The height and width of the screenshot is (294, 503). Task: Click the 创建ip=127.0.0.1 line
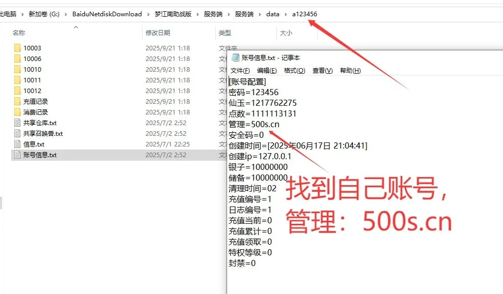pos(260,156)
